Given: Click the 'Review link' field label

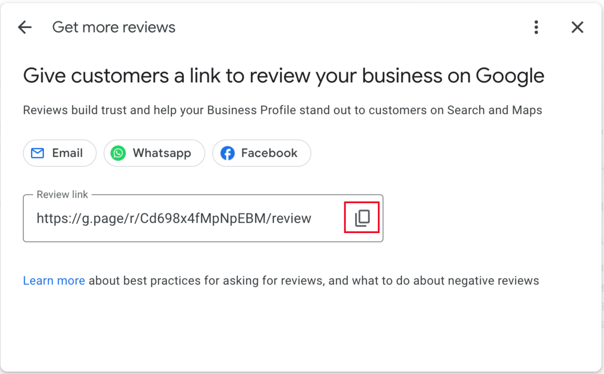Looking at the screenshot, I should 62,194.
